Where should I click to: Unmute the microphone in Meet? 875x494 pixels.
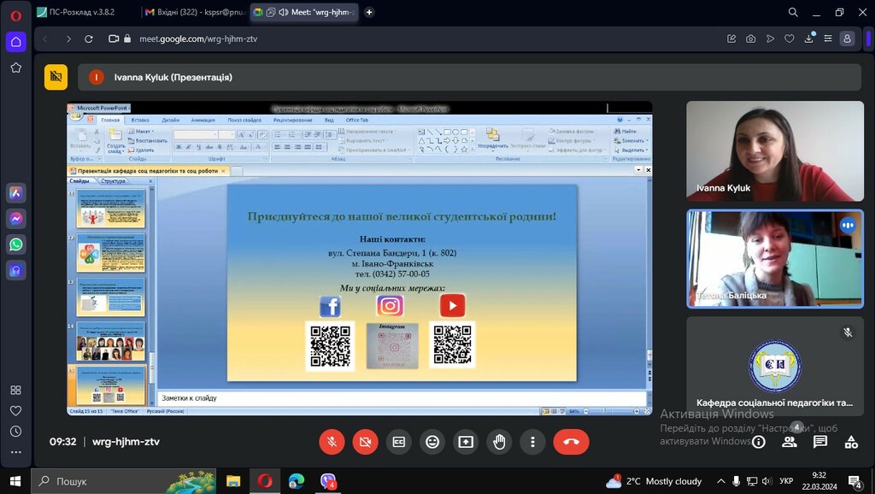tap(332, 442)
